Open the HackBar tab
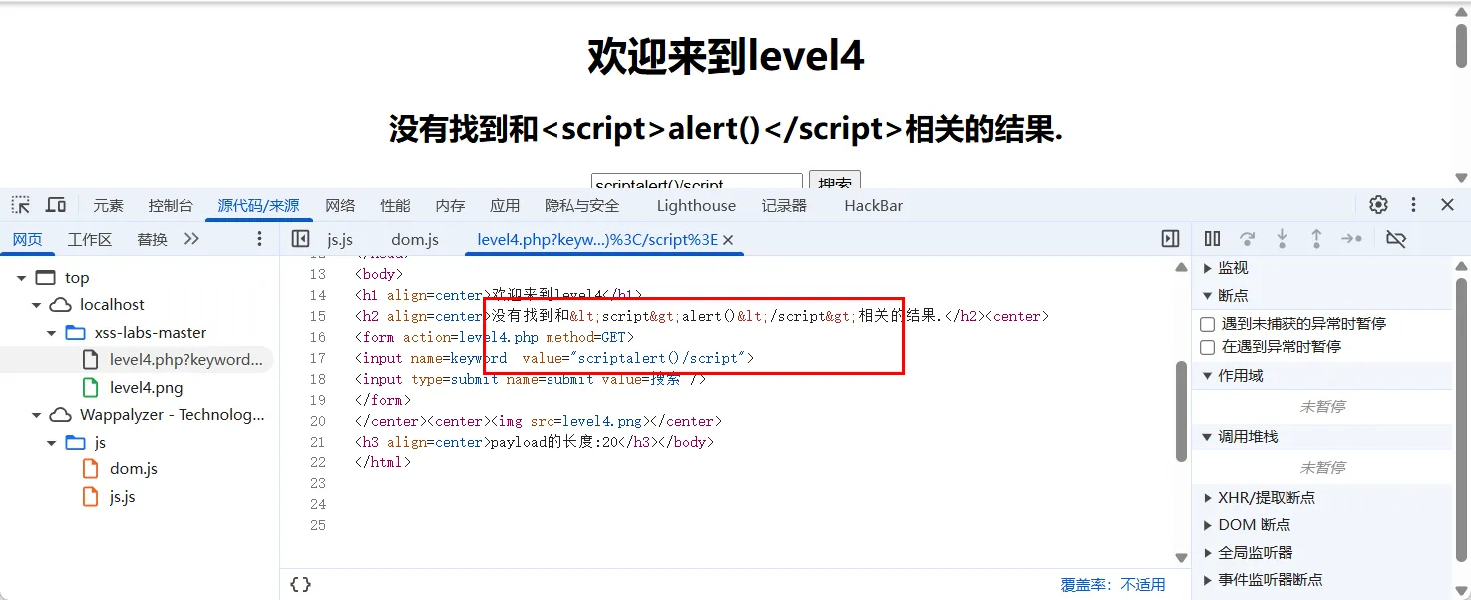Viewport: 1471px width, 600px height. [x=874, y=206]
